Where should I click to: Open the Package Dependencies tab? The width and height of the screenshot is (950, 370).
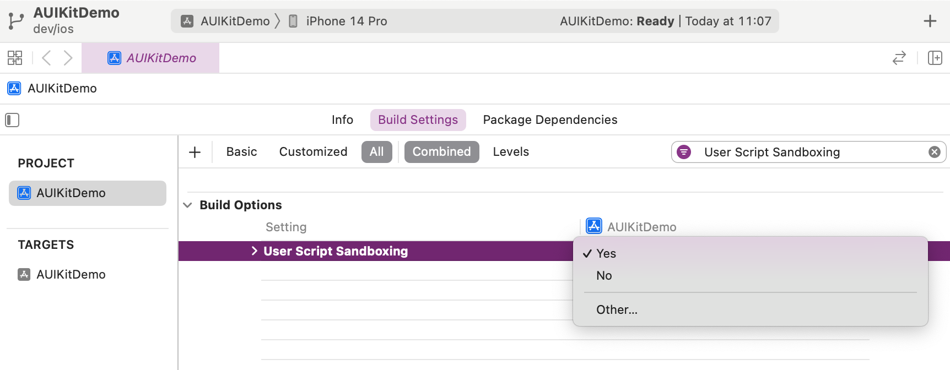coord(550,120)
